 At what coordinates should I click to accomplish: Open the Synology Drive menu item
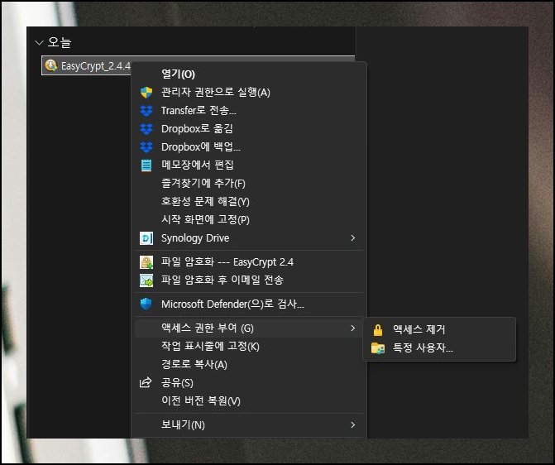[249, 238]
